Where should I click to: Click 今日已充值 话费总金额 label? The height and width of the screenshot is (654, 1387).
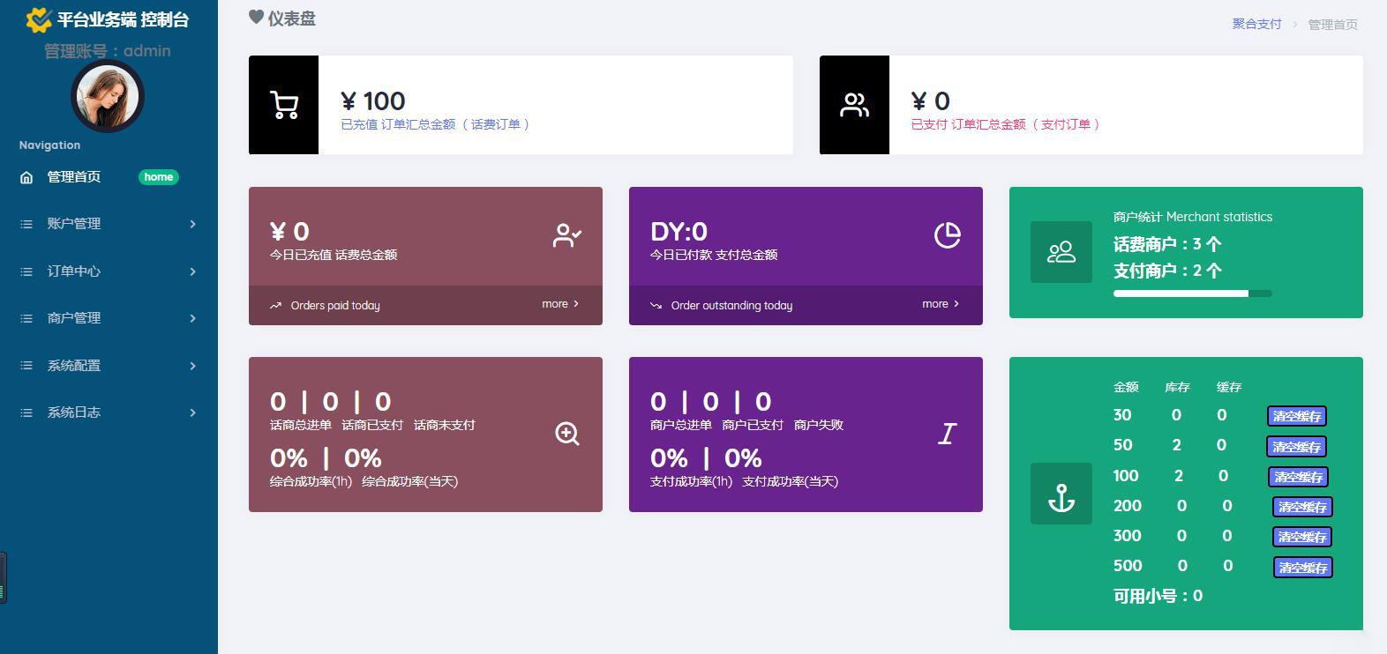(334, 255)
